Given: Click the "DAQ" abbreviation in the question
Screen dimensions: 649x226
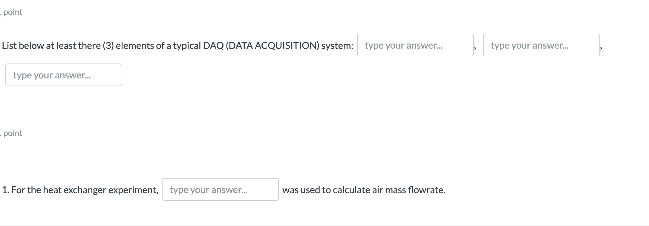Looking at the screenshot, I should pos(213,46).
